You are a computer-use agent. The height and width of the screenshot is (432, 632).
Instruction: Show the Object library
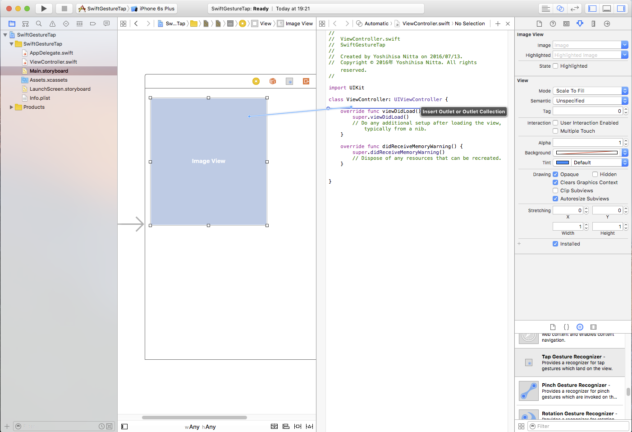pos(580,327)
